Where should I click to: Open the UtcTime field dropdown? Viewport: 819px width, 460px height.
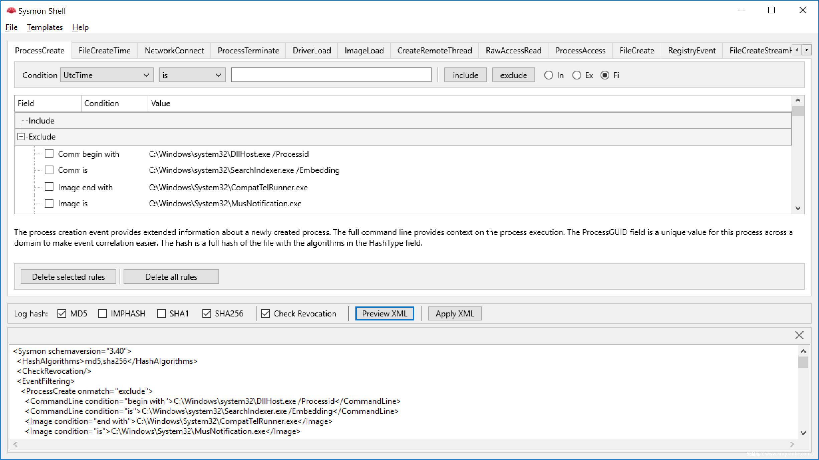[x=107, y=75]
